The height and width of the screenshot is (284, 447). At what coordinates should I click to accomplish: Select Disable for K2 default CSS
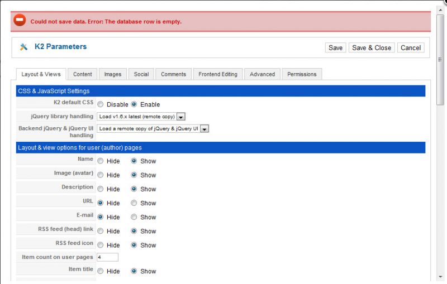point(101,104)
